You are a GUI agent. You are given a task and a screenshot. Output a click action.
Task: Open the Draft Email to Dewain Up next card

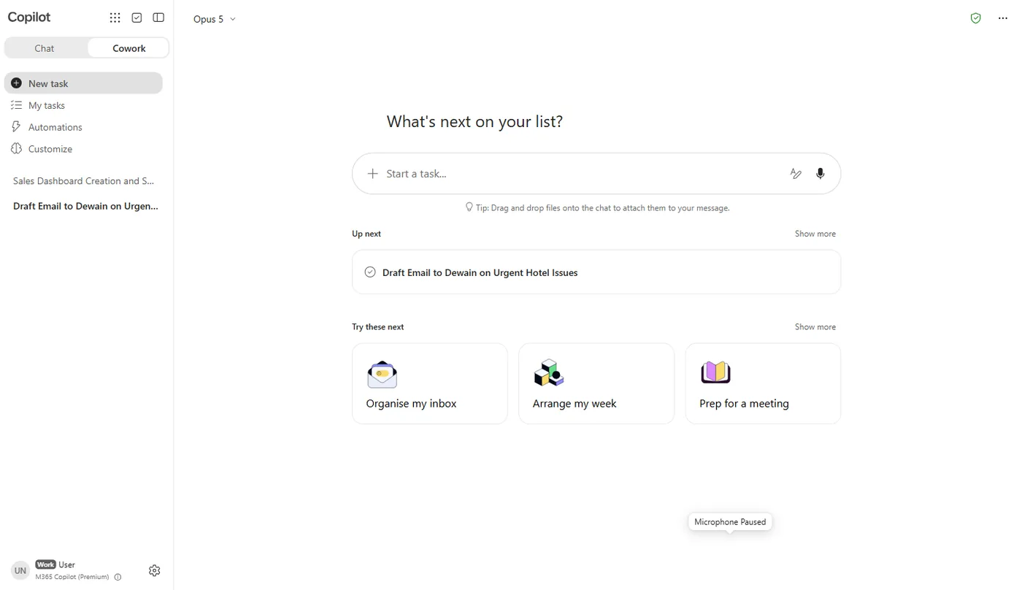596,272
